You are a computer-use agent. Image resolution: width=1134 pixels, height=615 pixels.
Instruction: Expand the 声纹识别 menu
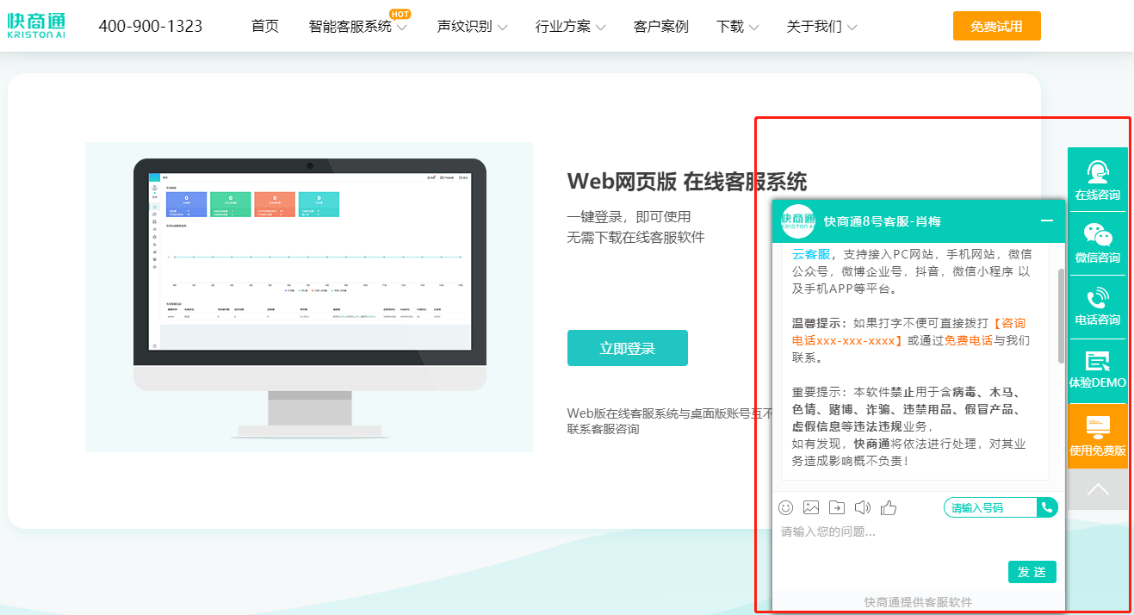tap(472, 27)
